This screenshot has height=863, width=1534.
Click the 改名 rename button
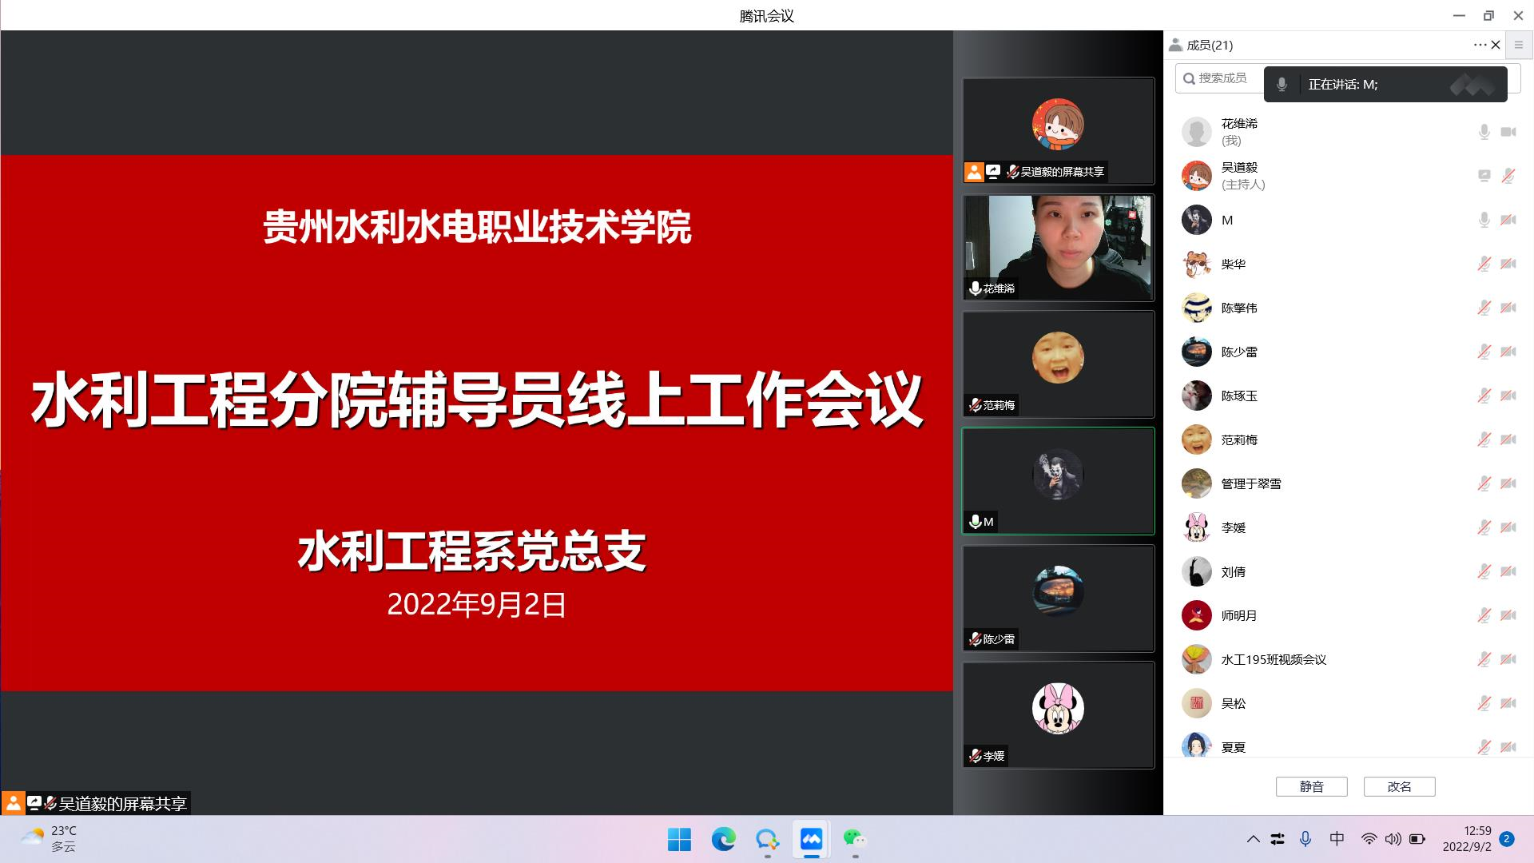tap(1400, 787)
